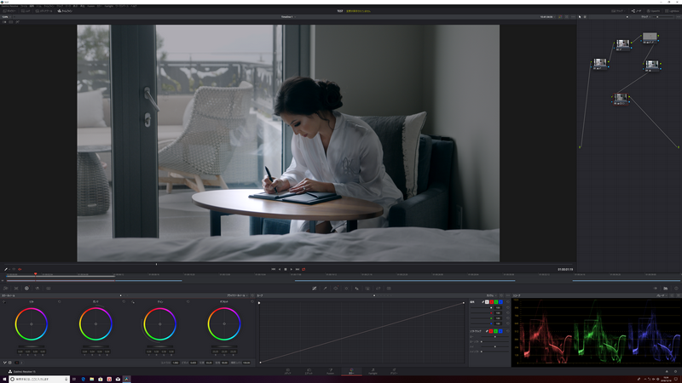Toggle loop playback

click(x=303, y=269)
